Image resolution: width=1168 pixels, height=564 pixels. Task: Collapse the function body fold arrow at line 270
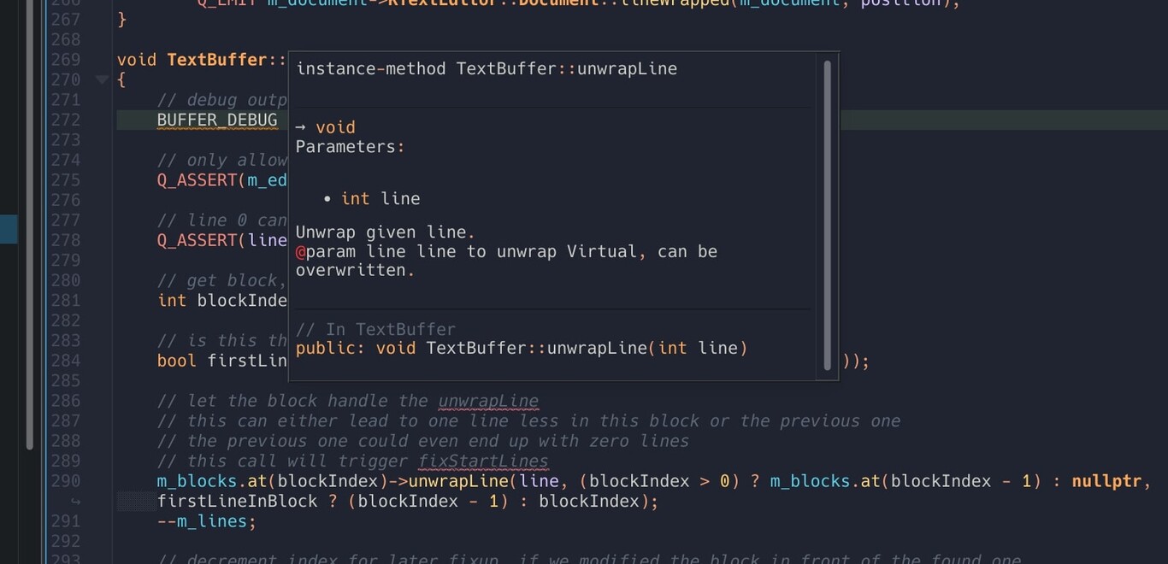pyautogui.click(x=102, y=79)
